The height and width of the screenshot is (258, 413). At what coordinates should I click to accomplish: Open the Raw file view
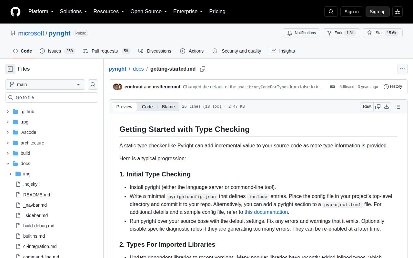367,107
